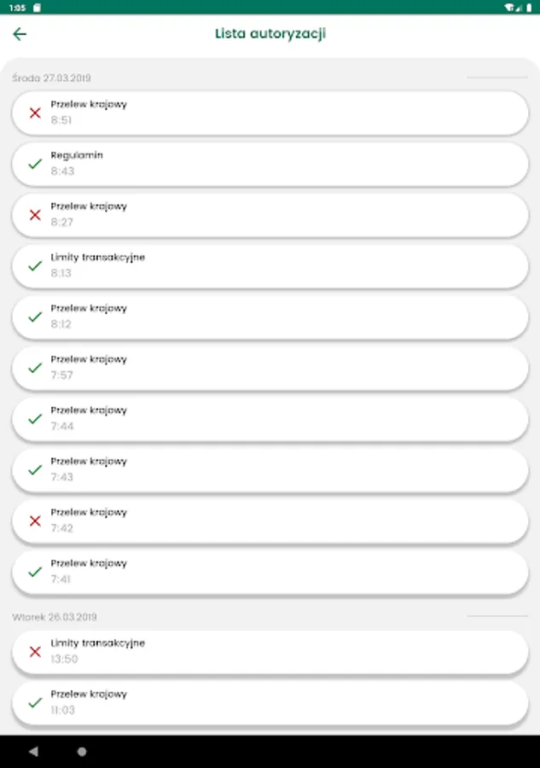
Task: Click the Wtorek 26.03.2019 date header
Action: tap(55, 616)
